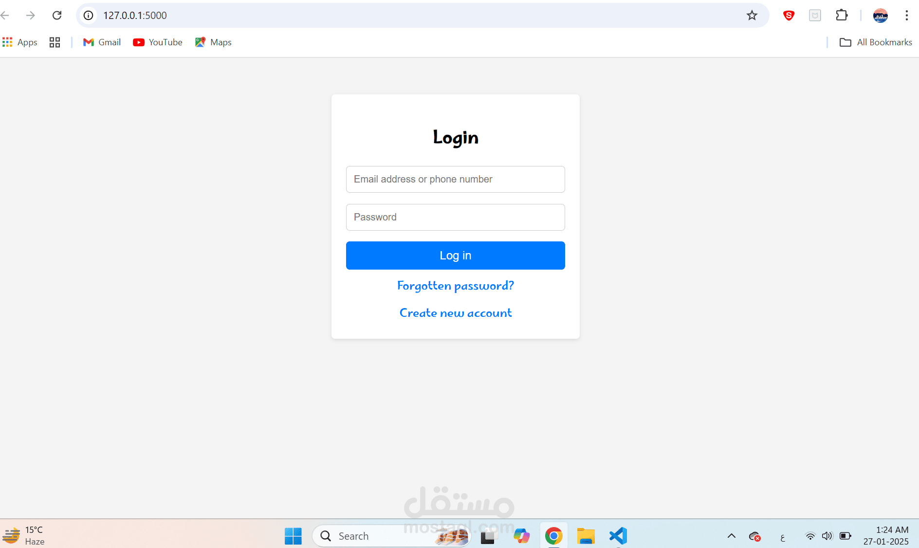Open the red shield extension
The image size is (919, 548).
(x=789, y=16)
